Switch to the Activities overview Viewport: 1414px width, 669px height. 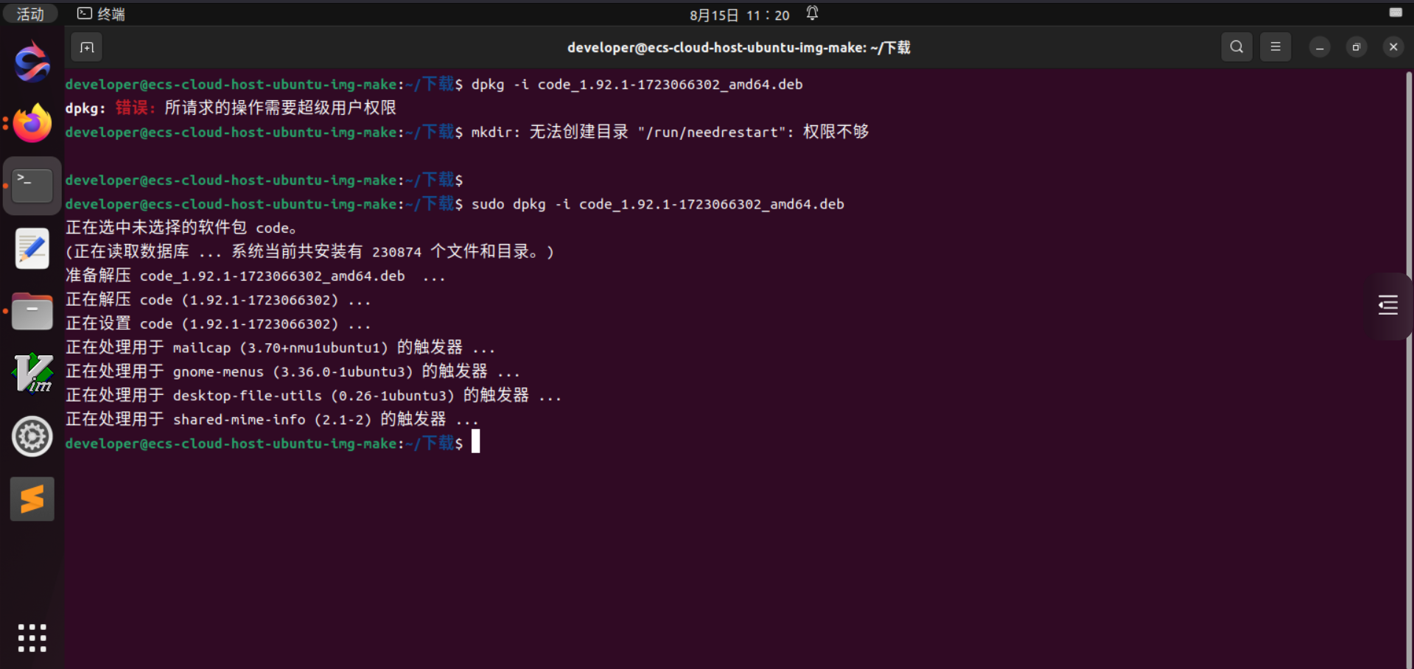29,13
